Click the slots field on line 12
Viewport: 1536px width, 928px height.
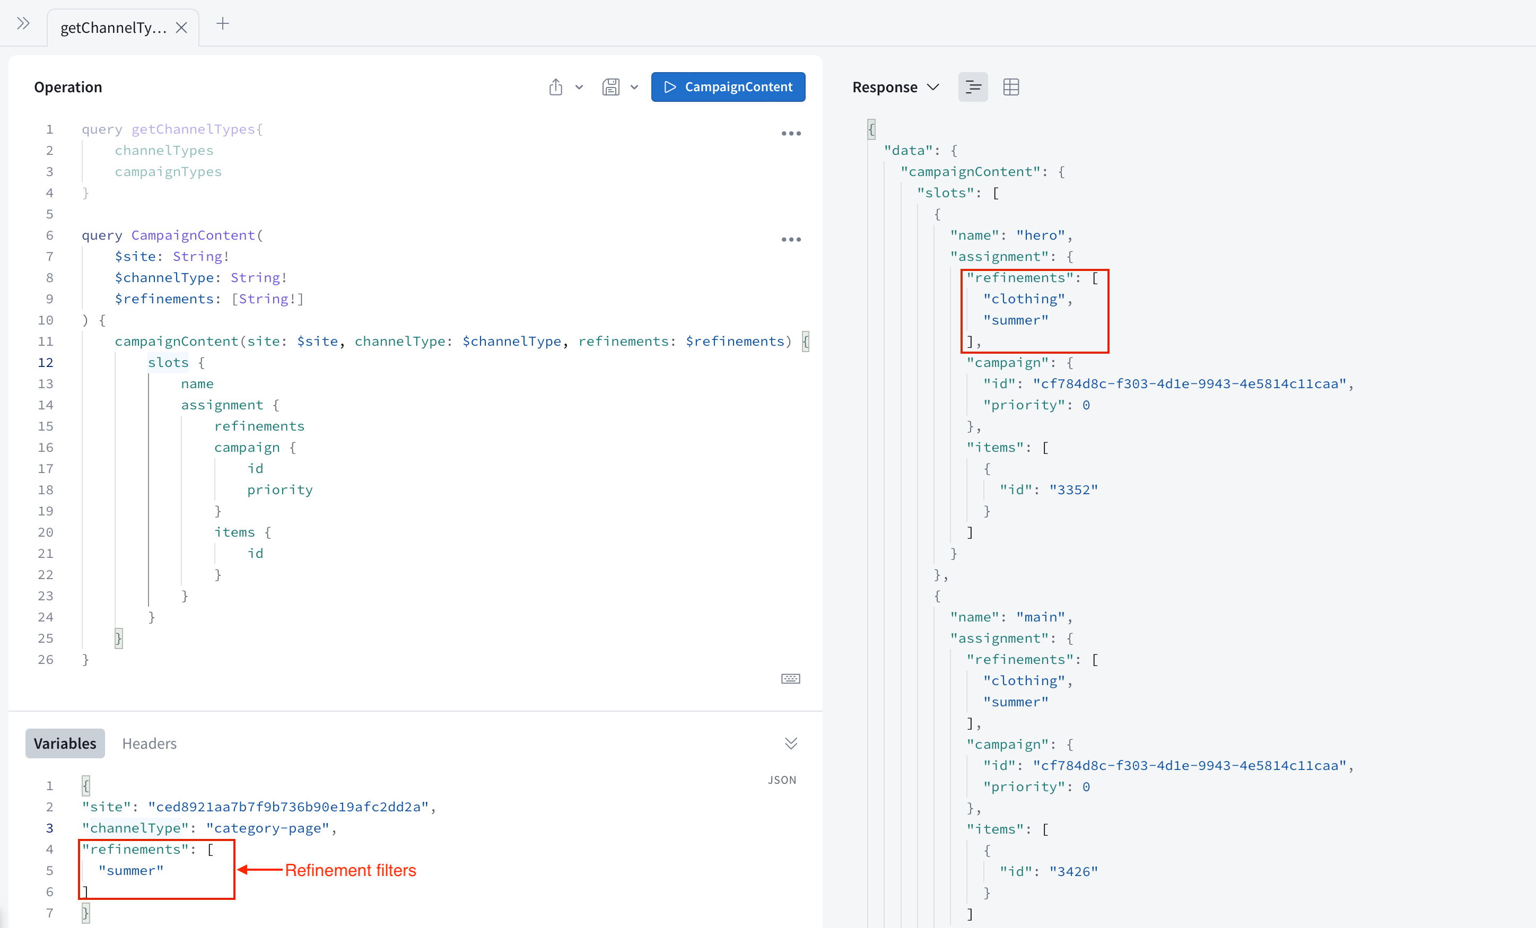pyautogui.click(x=168, y=363)
